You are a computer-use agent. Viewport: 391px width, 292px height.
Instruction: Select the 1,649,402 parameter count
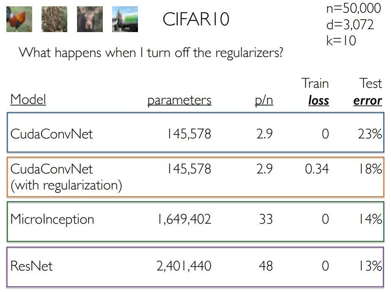(184, 219)
